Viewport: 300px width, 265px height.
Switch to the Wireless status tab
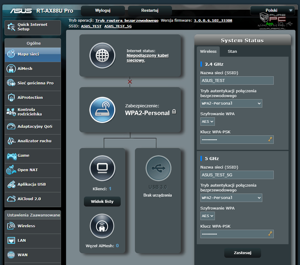(x=208, y=51)
